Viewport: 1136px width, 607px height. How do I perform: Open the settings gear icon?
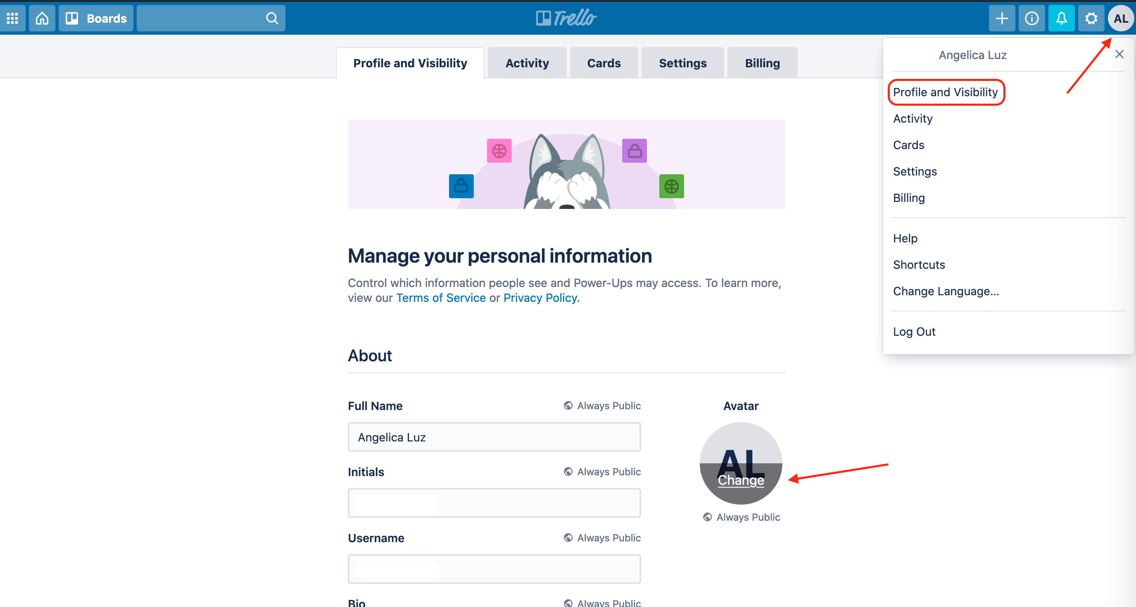[1091, 18]
